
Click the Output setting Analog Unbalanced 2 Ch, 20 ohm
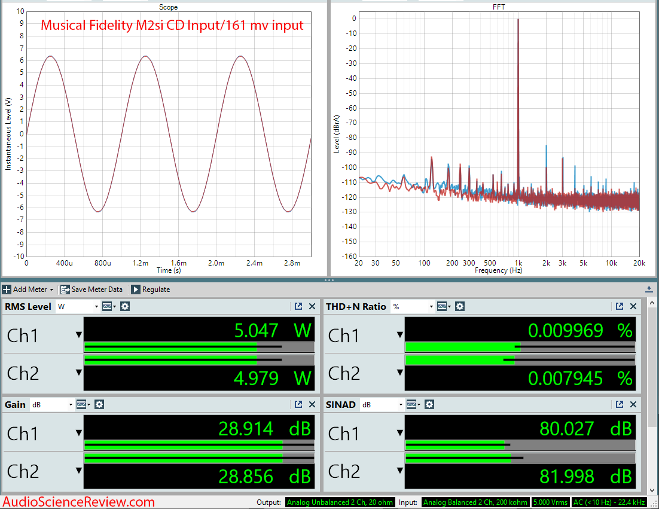pyautogui.click(x=340, y=502)
